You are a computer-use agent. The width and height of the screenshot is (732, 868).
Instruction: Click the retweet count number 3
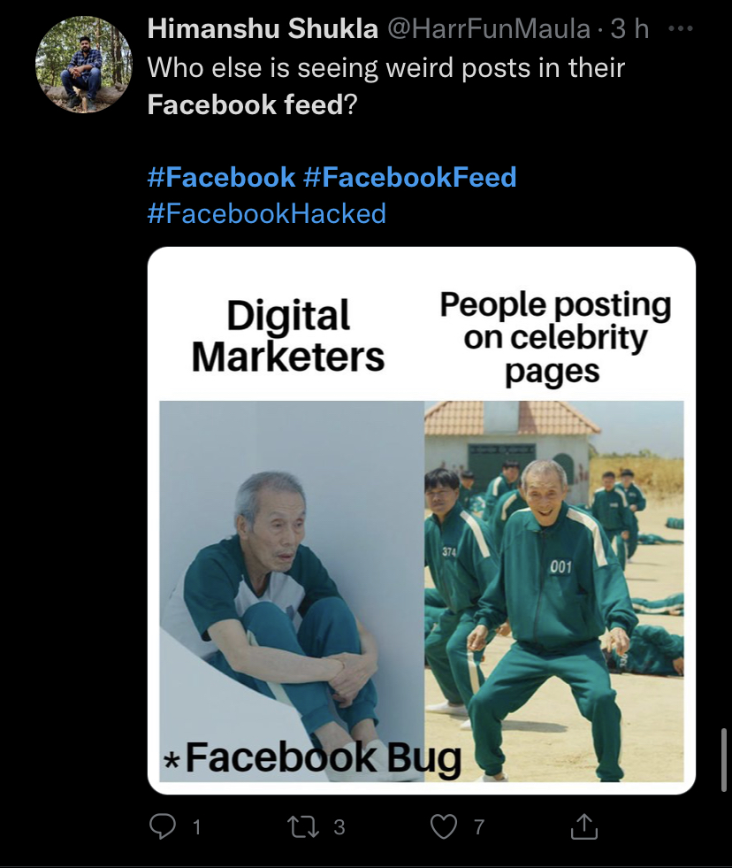pos(339,827)
